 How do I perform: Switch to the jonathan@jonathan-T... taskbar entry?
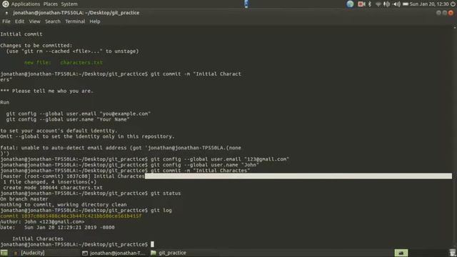[114, 253]
